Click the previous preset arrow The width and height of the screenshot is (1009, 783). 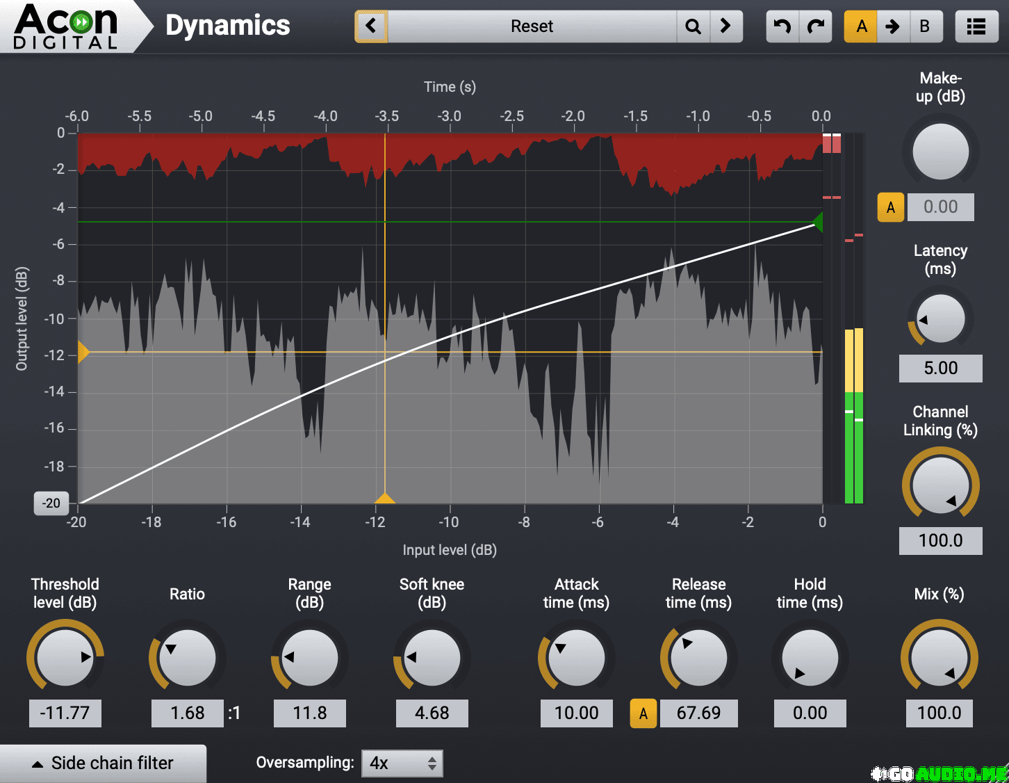371,26
